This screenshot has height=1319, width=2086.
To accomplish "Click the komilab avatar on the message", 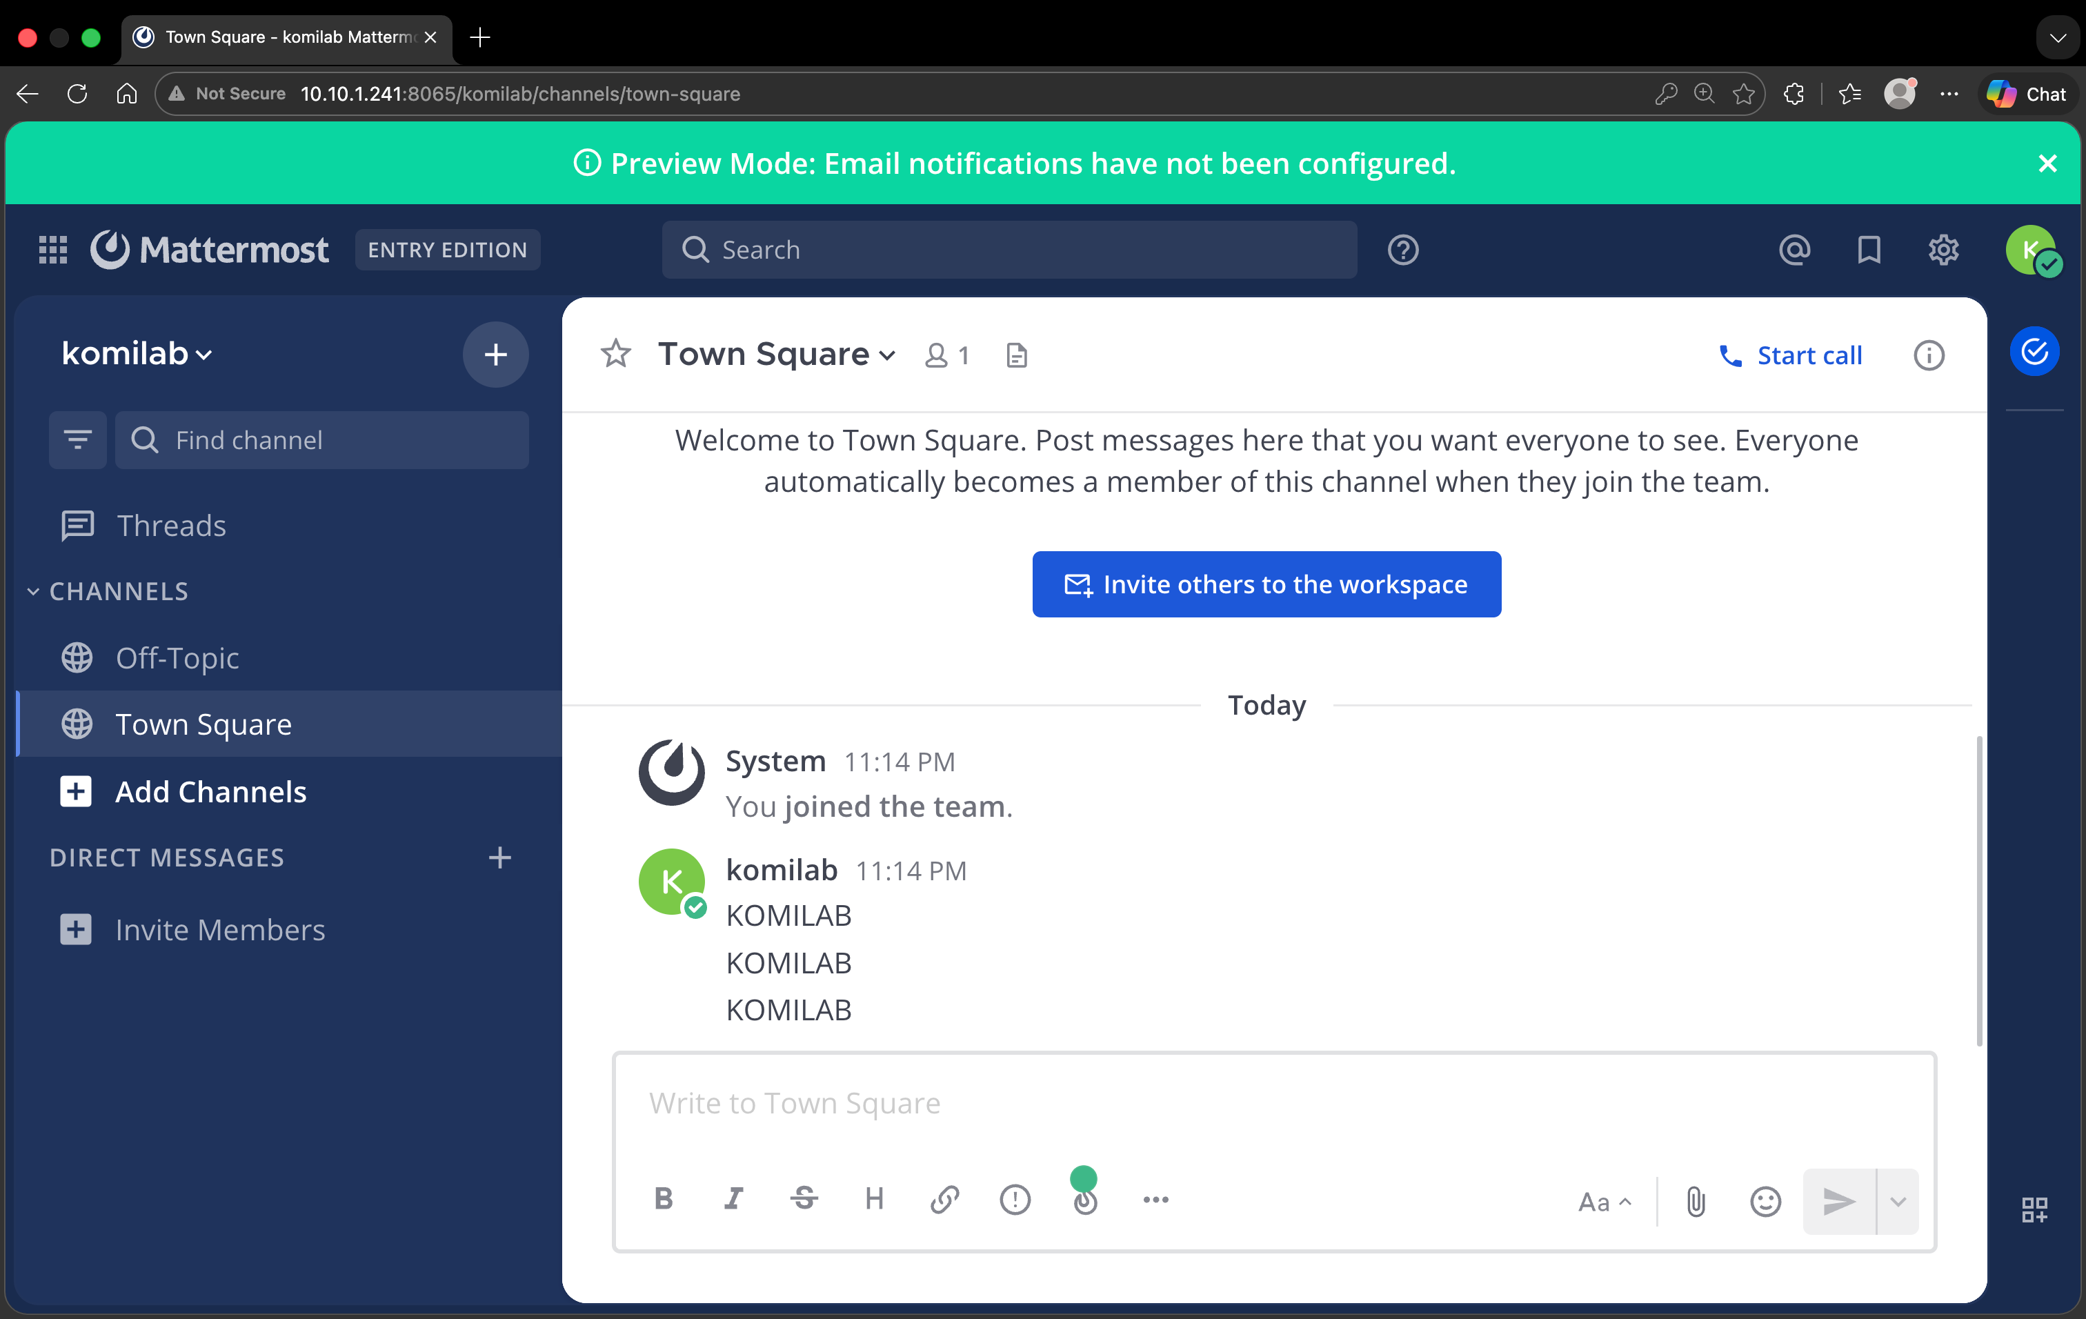I will pyautogui.click(x=671, y=882).
